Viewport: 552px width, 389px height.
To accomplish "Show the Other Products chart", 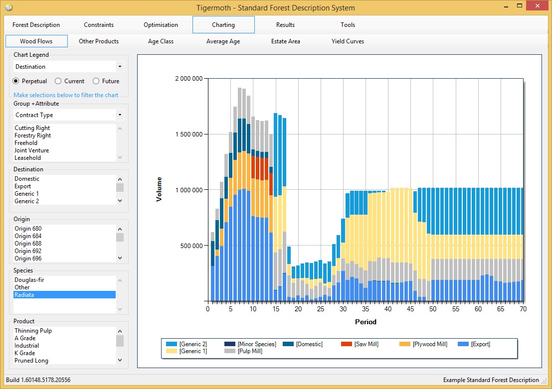I will [99, 41].
